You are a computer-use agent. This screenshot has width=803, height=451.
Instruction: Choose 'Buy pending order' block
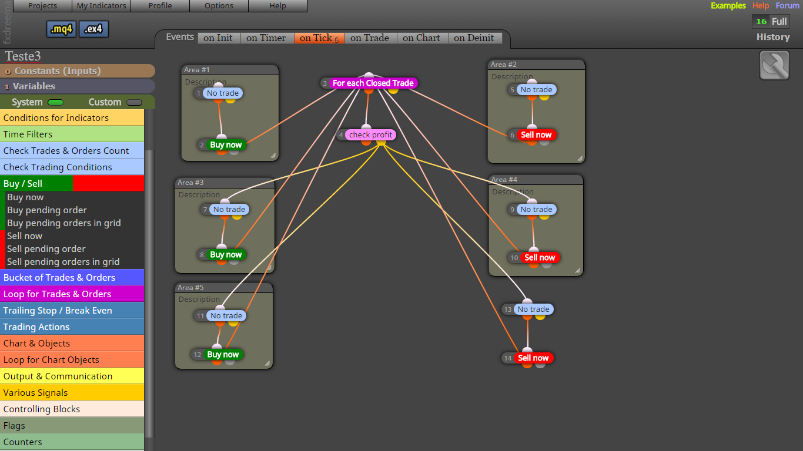(47, 210)
